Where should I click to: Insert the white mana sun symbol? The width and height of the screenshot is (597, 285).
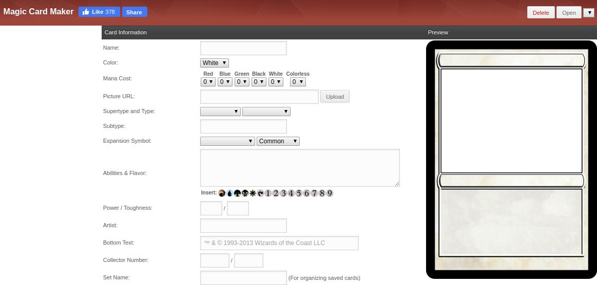point(253,193)
